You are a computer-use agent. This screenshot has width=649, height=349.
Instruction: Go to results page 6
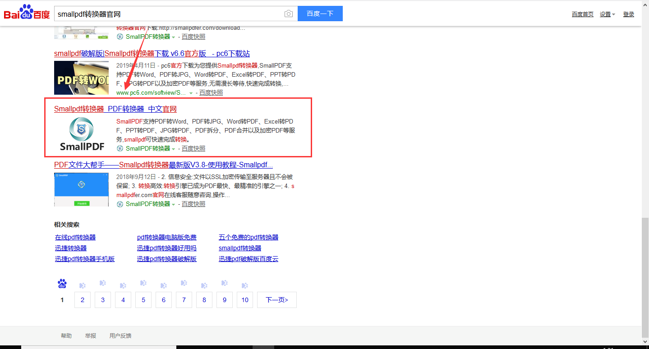164,300
